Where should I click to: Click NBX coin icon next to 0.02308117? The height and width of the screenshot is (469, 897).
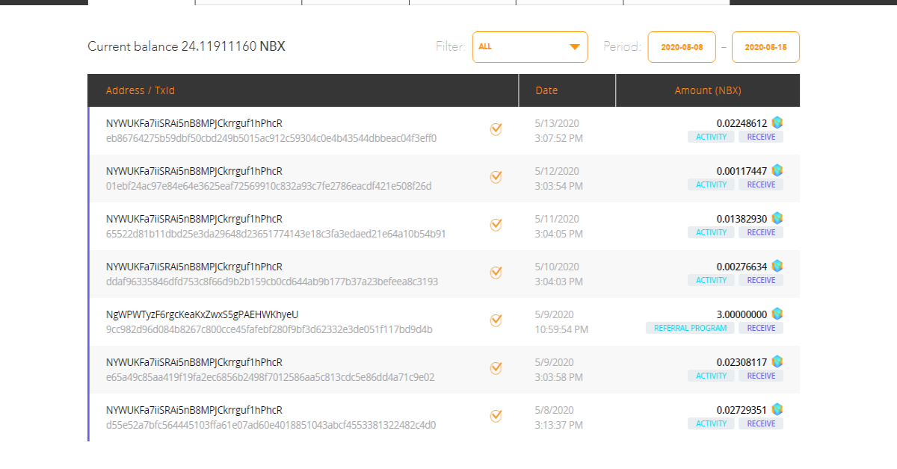click(777, 361)
